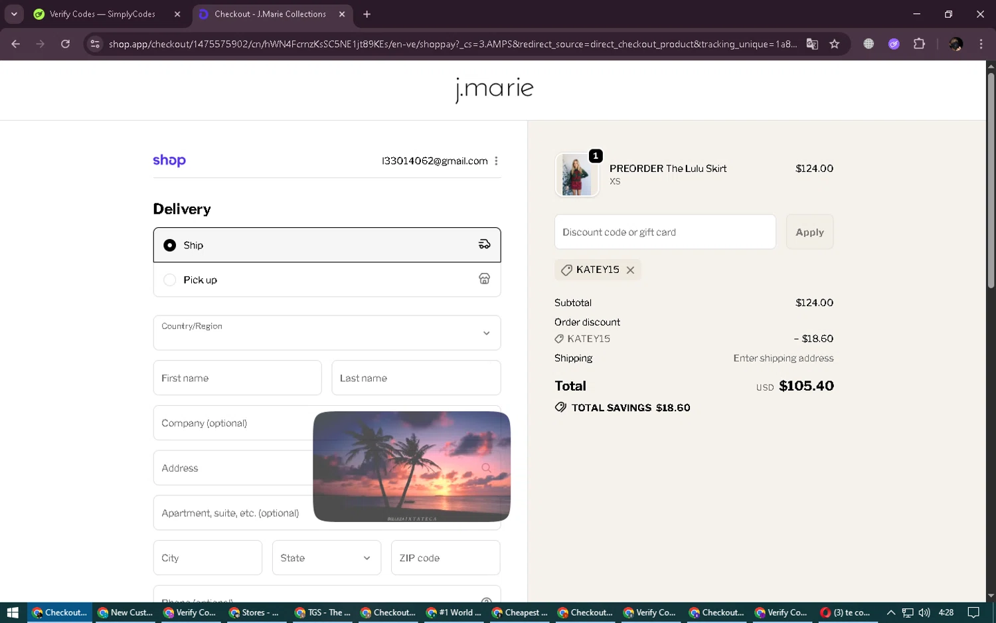Reload the checkout page

coord(65,44)
